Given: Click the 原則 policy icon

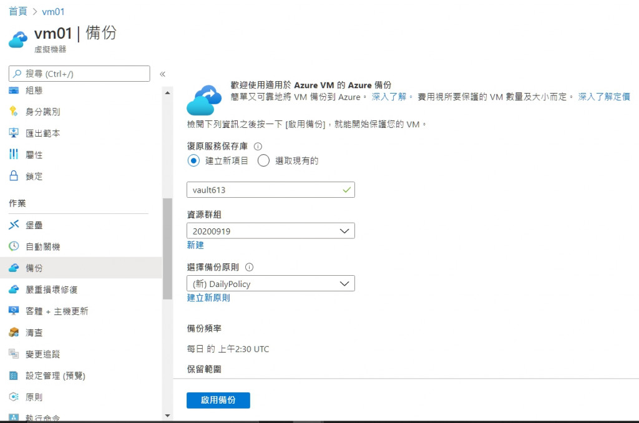Looking at the screenshot, I should [x=14, y=397].
